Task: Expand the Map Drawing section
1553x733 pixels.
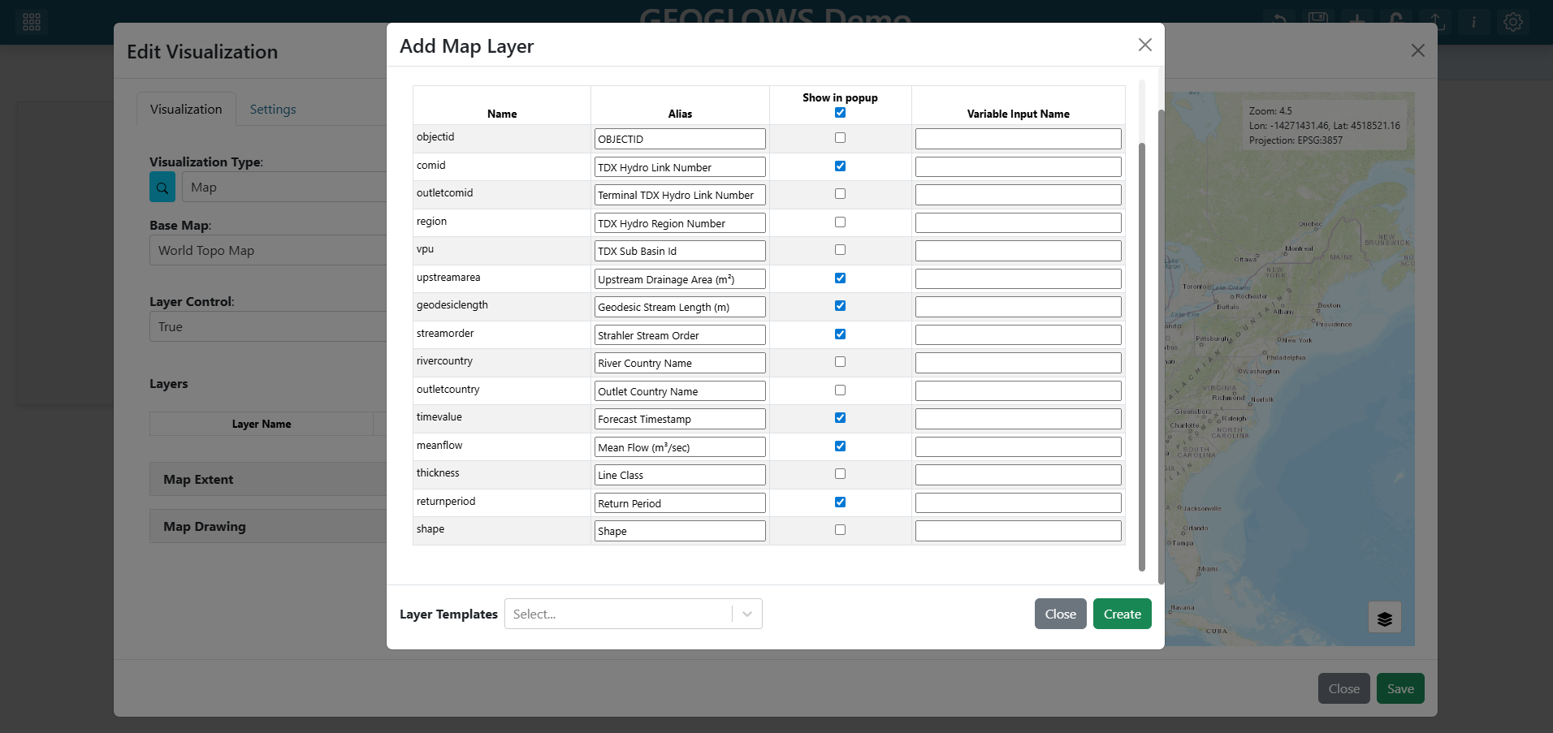Action: (268, 526)
